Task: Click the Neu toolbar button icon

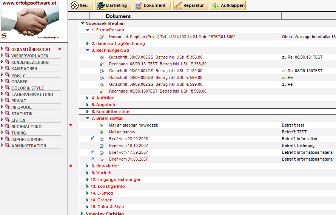Action: click(75, 6)
